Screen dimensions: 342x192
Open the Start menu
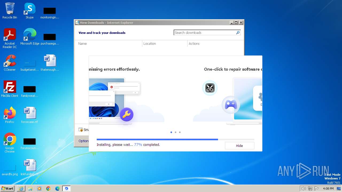[x=7, y=189]
